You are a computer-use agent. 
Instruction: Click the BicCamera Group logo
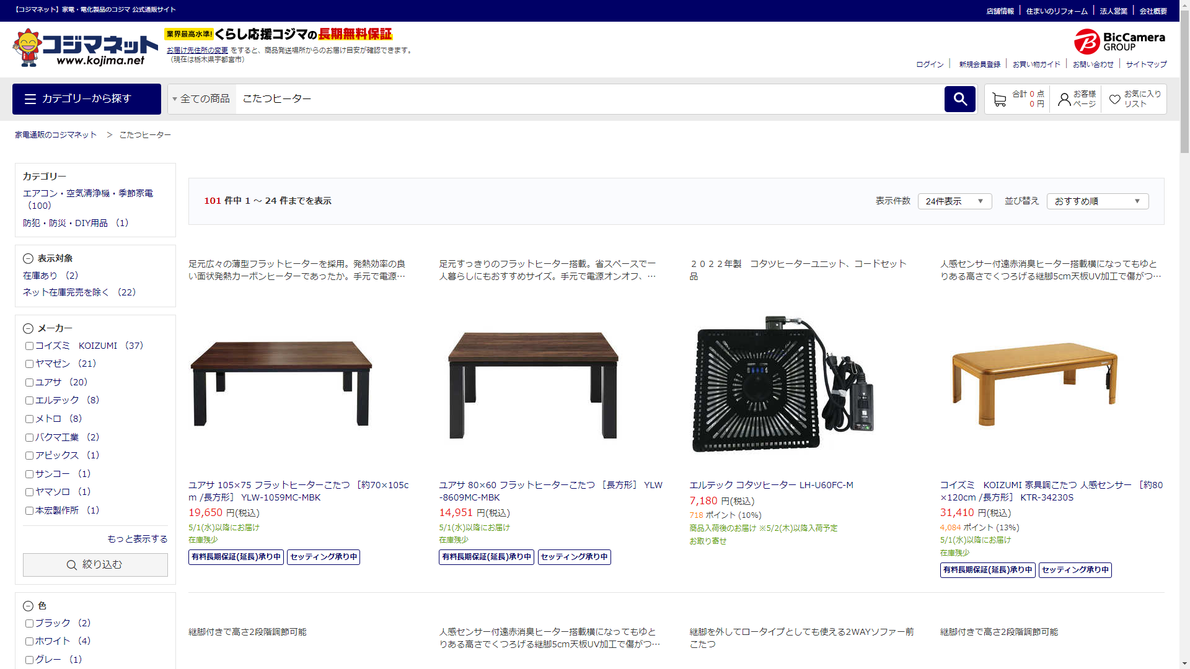click(x=1119, y=42)
